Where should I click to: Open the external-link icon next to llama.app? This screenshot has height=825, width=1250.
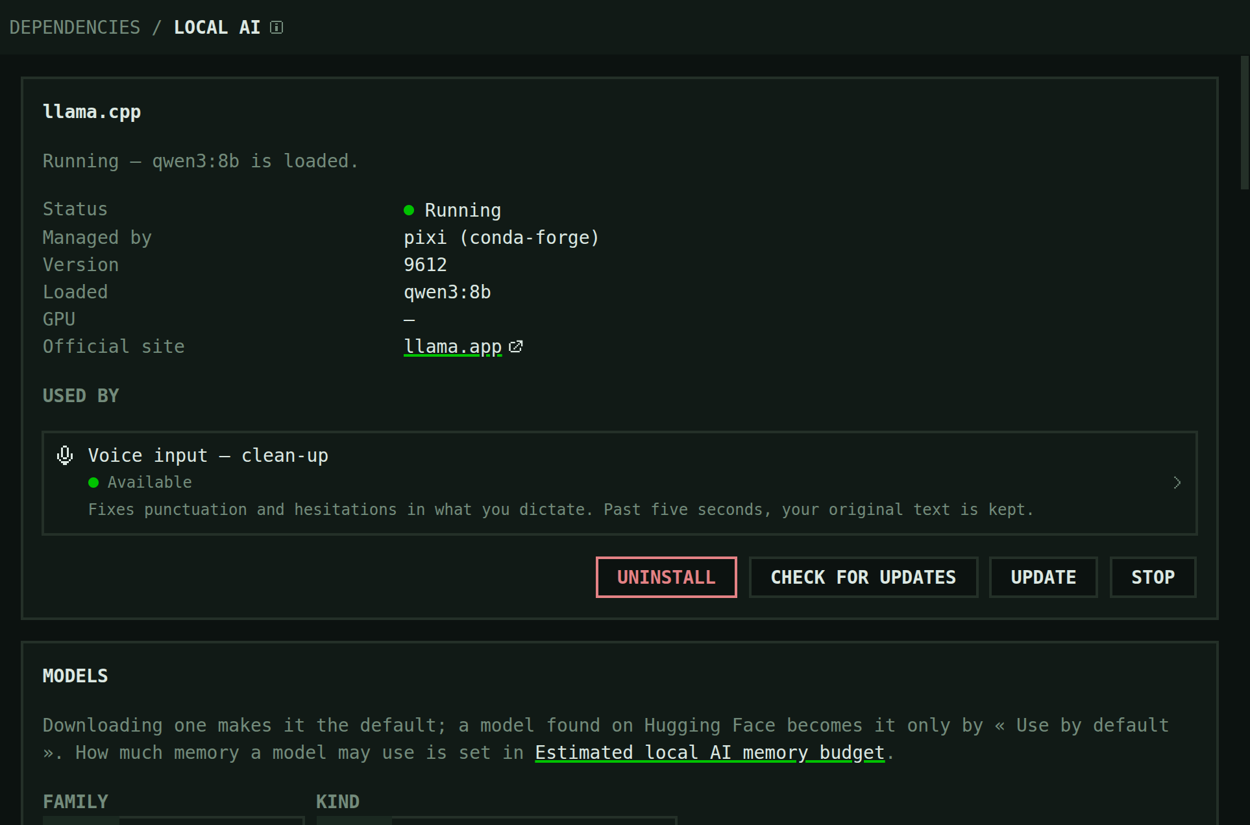click(516, 347)
